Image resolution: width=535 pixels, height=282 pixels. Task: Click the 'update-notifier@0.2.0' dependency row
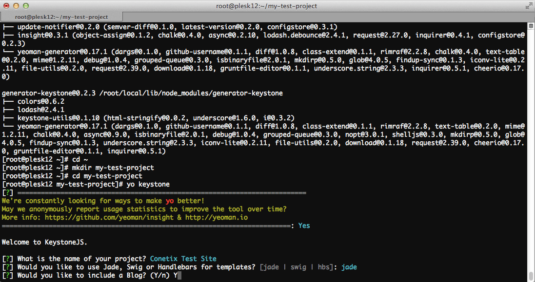point(170,27)
